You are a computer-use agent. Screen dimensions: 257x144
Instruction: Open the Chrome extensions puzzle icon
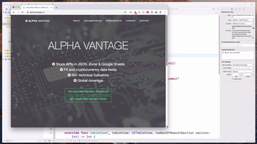(x=156, y=12)
